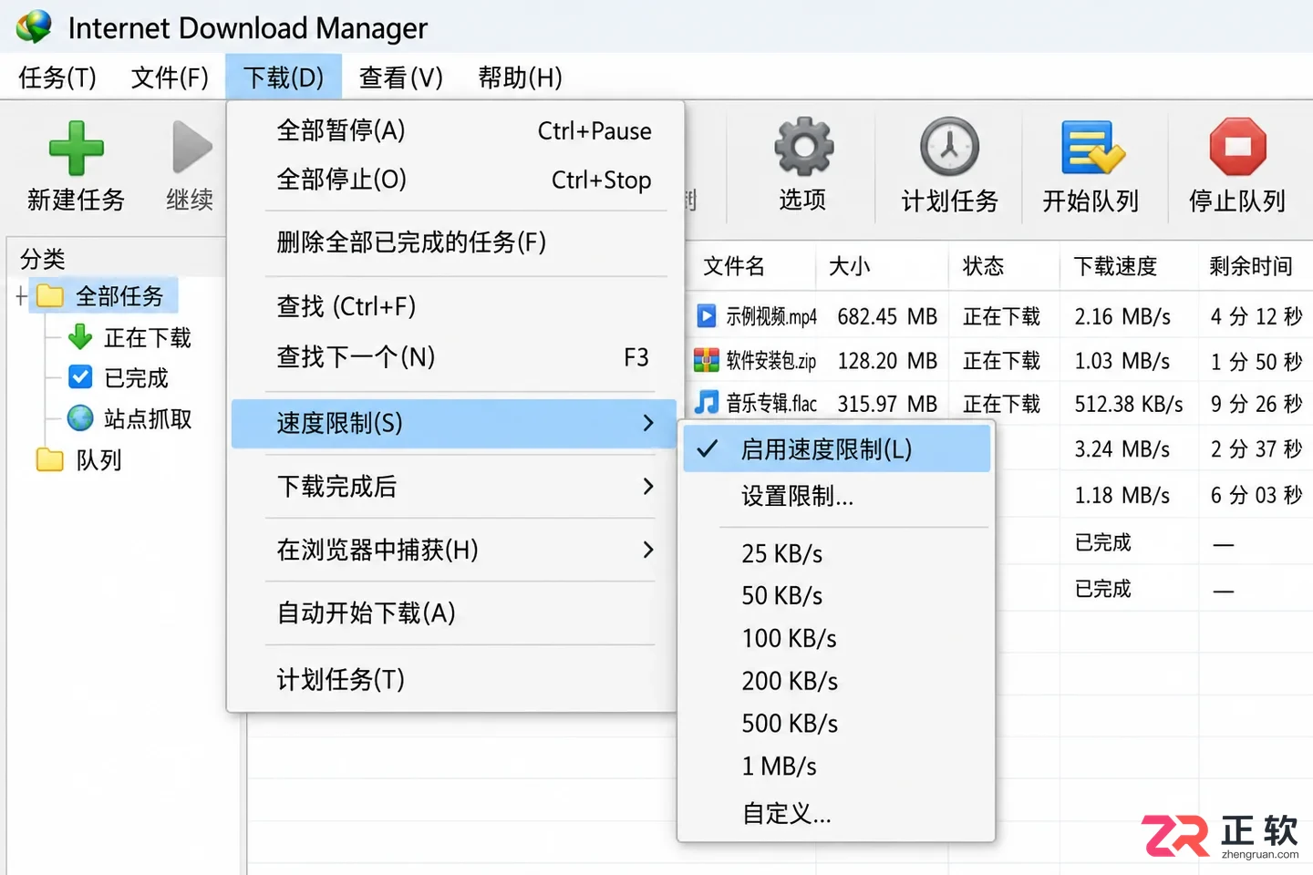The image size is (1313, 875).
Task: Click the 2.16 MB/s speed cell
Action: [x=1122, y=316]
